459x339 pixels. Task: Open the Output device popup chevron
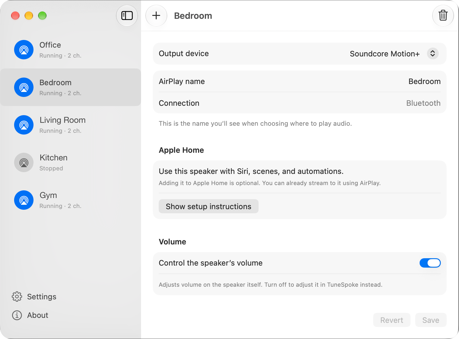(433, 53)
